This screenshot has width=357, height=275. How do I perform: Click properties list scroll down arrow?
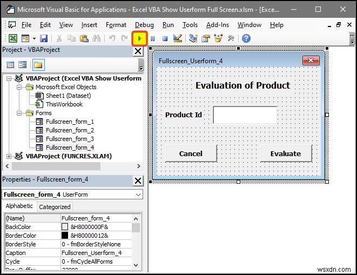point(136,265)
